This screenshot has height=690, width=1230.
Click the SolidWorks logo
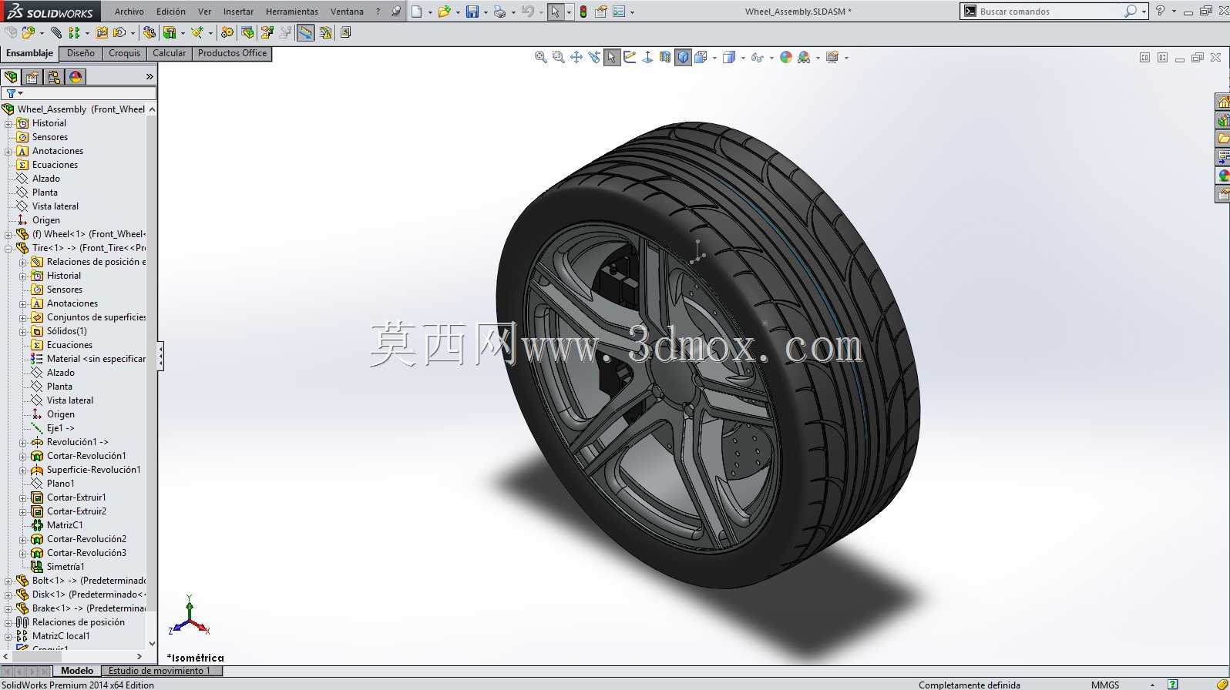(x=51, y=11)
